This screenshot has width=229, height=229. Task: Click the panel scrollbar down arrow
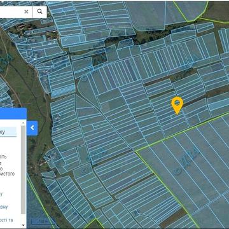[x=24, y=225]
